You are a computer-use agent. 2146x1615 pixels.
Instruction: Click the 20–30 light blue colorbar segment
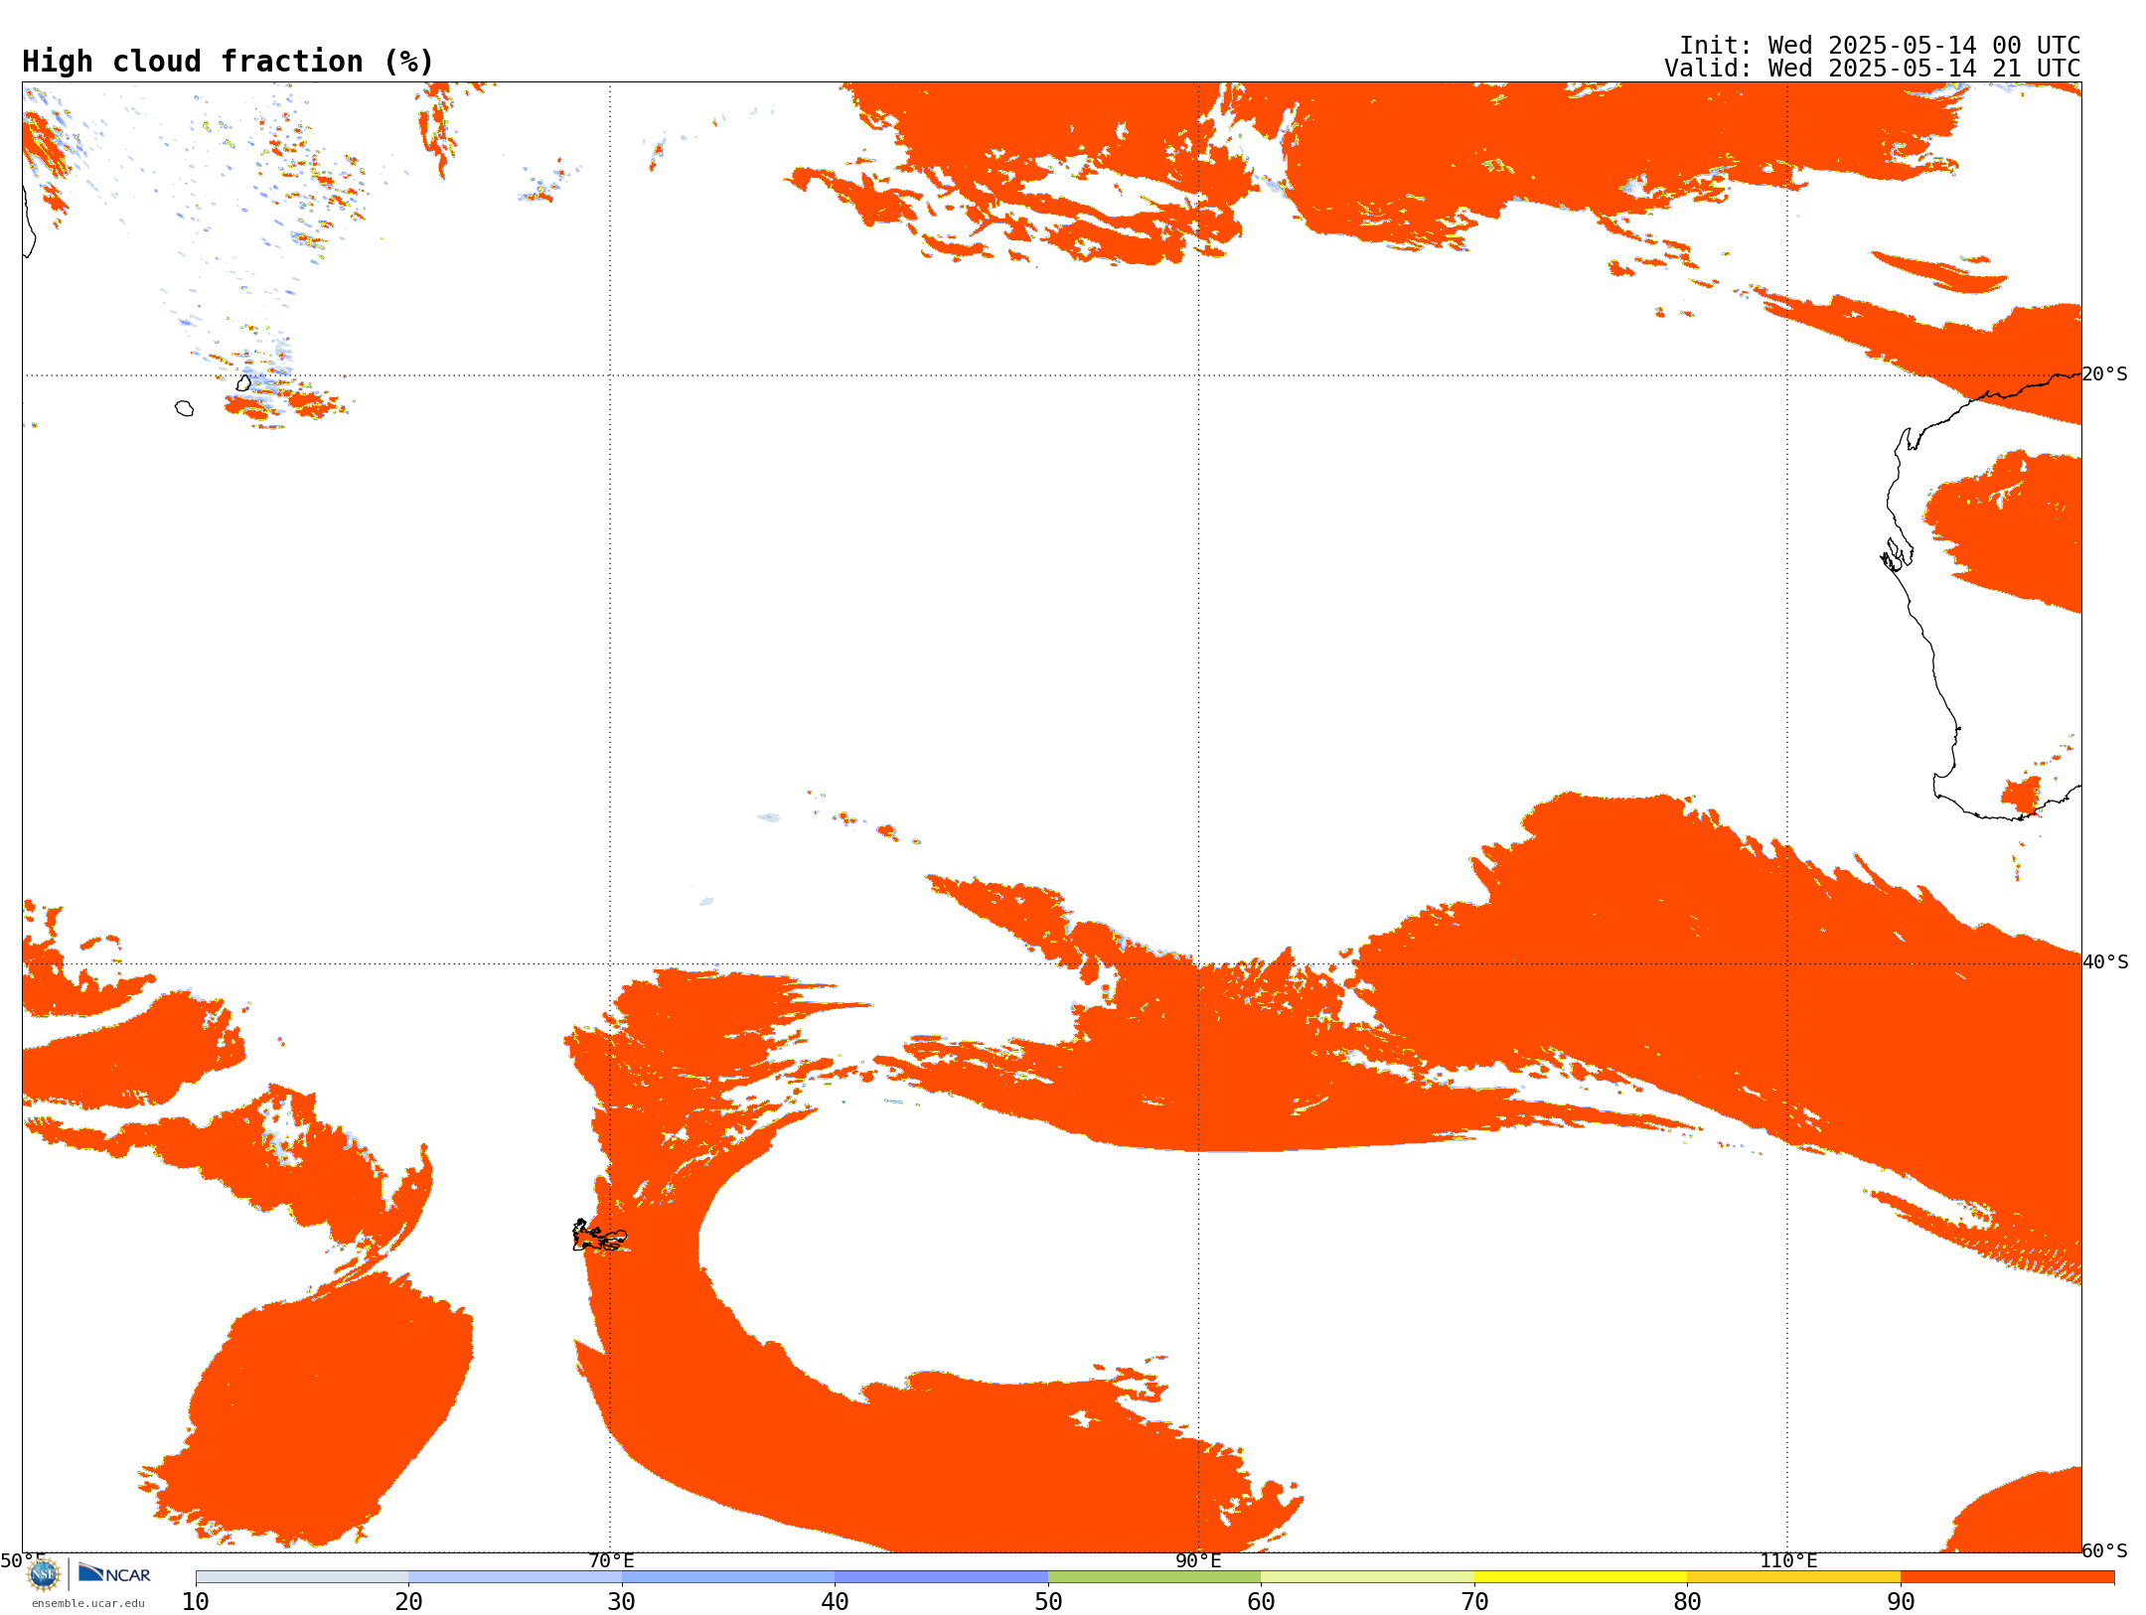[x=515, y=1577]
